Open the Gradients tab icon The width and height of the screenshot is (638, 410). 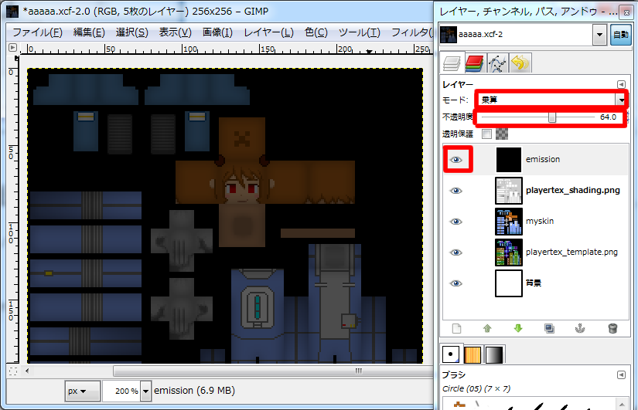click(494, 354)
